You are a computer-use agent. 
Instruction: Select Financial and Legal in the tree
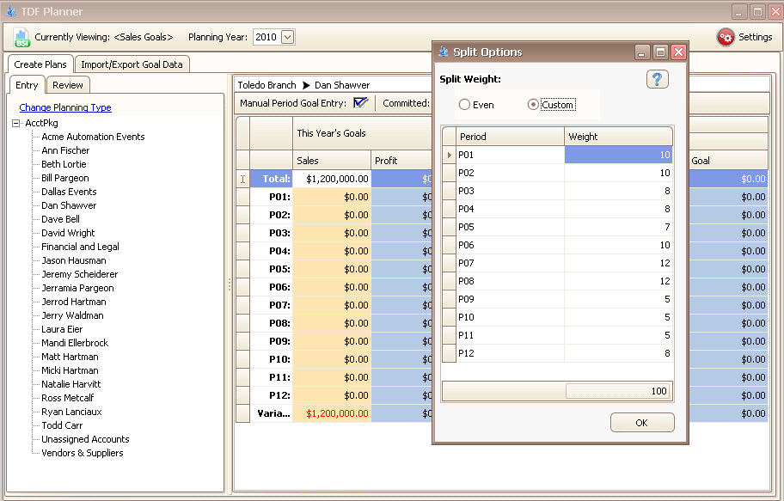point(80,247)
